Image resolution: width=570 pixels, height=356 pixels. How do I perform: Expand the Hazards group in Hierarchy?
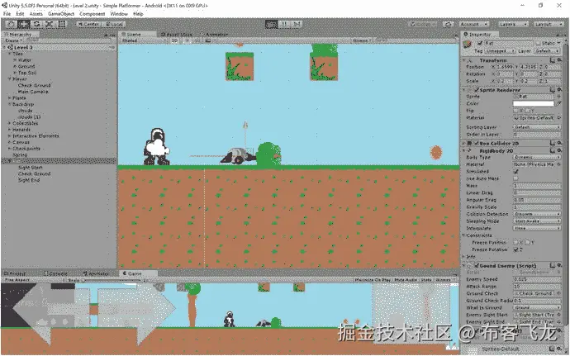(10, 130)
